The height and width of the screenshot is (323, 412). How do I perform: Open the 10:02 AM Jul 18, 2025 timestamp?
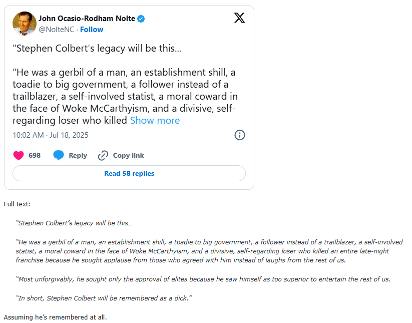pyautogui.click(x=51, y=135)
